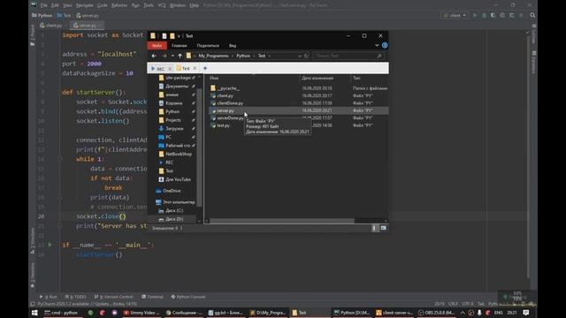The width and height of the screenshot is (566, 318).
Task: Open the Python Console tool window
Action: pos(188,297)
